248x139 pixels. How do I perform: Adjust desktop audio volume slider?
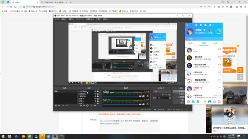pyautogui.click(x=122, y=96)
